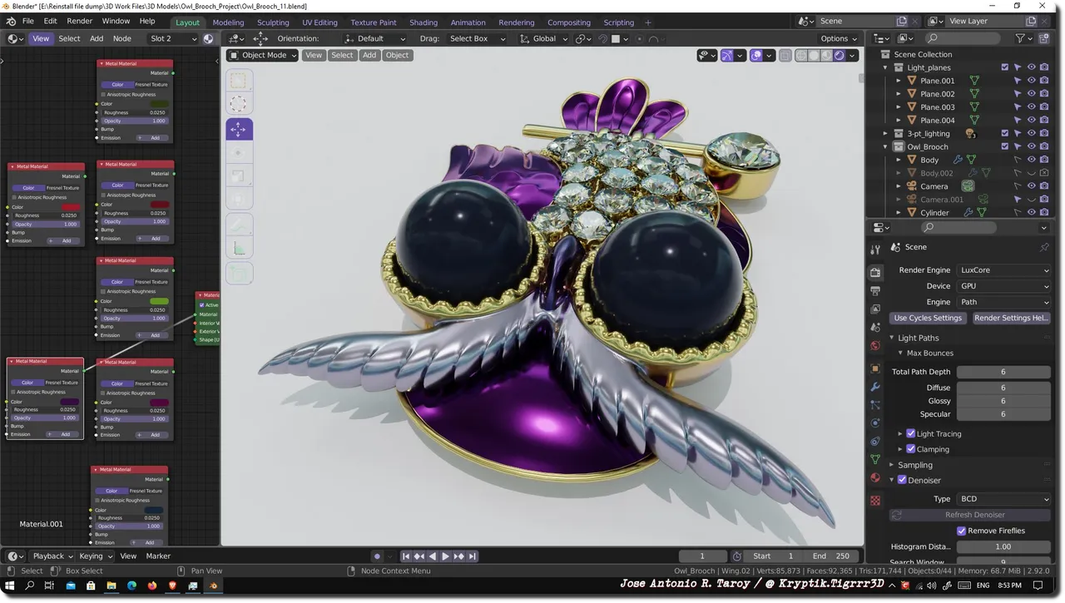1065x603 pixels.
Task: Open the World properties tab icon
Action: point(875,346)
